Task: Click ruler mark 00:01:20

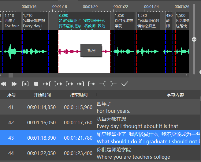Action: point(90,7)
